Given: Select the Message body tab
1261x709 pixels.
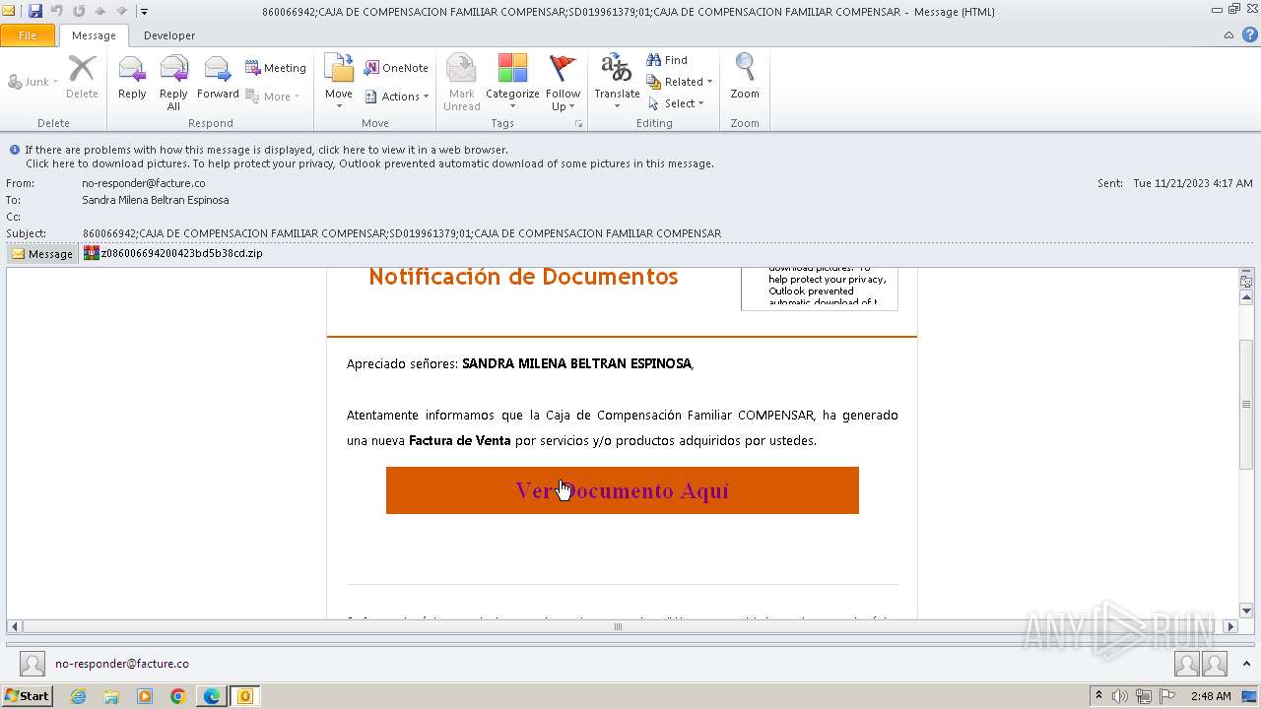Looking at the screenshot, I should (x=42, y=254).
